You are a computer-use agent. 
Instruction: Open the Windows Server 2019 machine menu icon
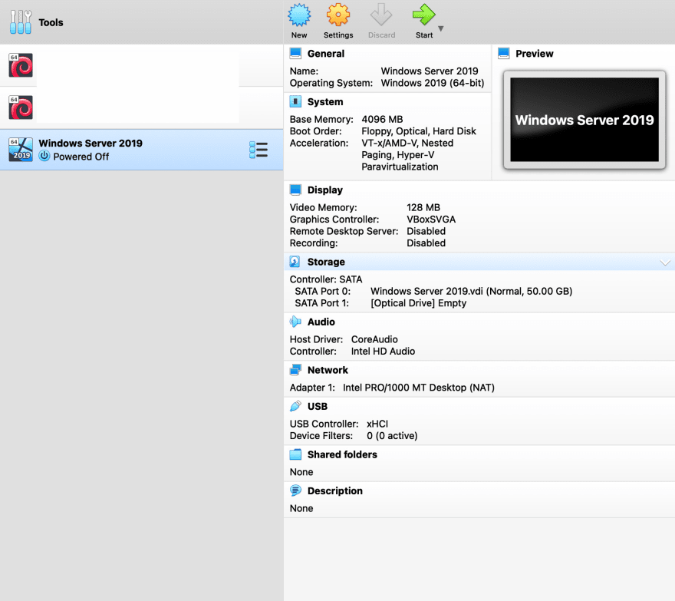point(258,150)
